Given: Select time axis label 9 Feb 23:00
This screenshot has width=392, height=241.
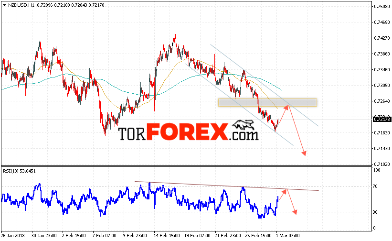Looking at the screenshot, I should [x=135, y=235].
